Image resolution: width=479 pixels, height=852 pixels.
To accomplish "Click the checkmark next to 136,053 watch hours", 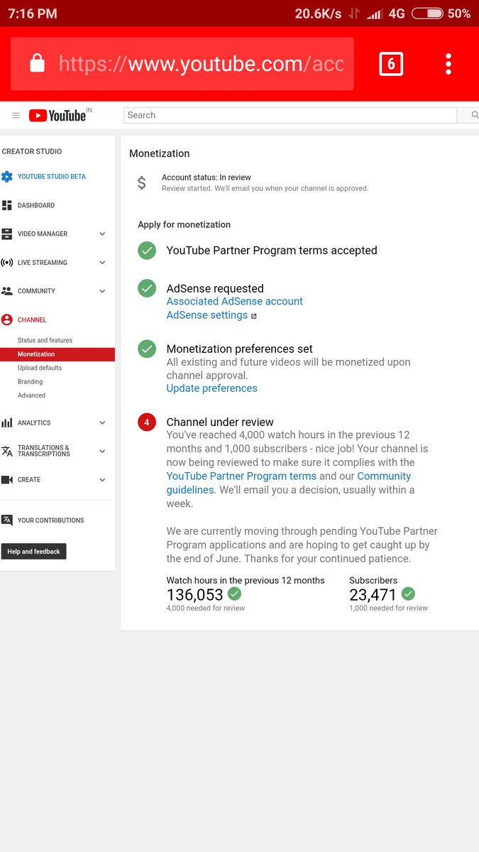I will [234, 594].
